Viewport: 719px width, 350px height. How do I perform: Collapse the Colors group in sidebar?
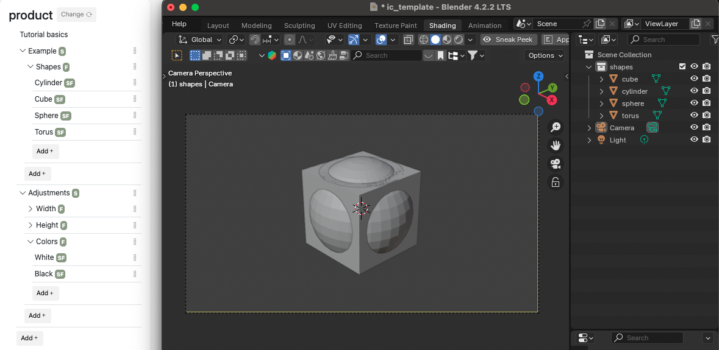coord(30,242)
